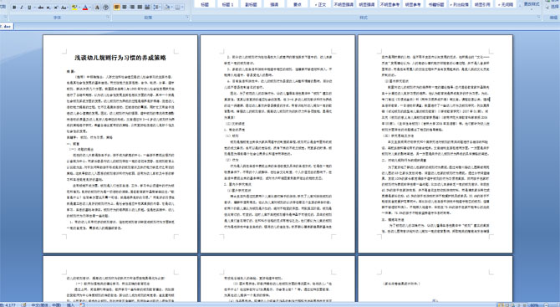The width and height of the screenshot is (560, 307).
Task: Click the enclosed character circle icon
Action: pos(105,8)
